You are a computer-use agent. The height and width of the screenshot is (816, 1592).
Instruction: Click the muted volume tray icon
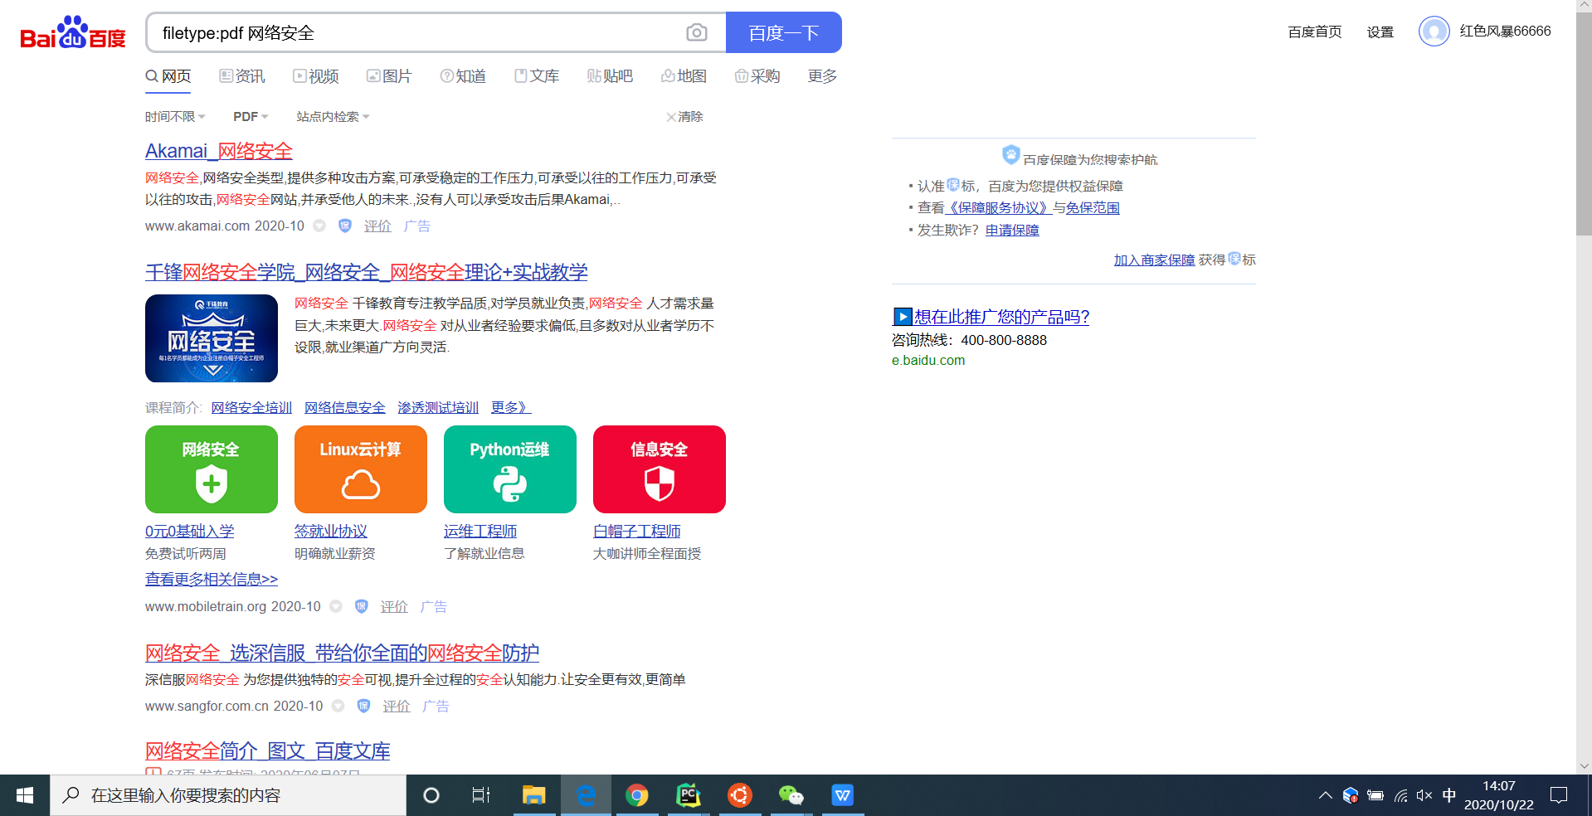pyautogui.click(x=1424, y=795)
